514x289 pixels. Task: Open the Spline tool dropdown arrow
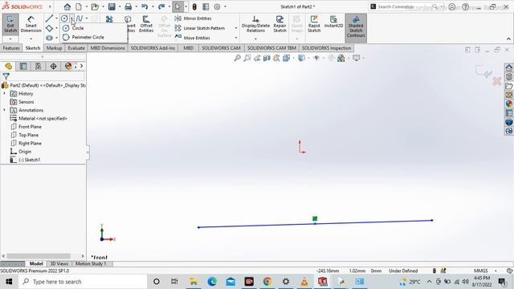[x=87, y=18]
